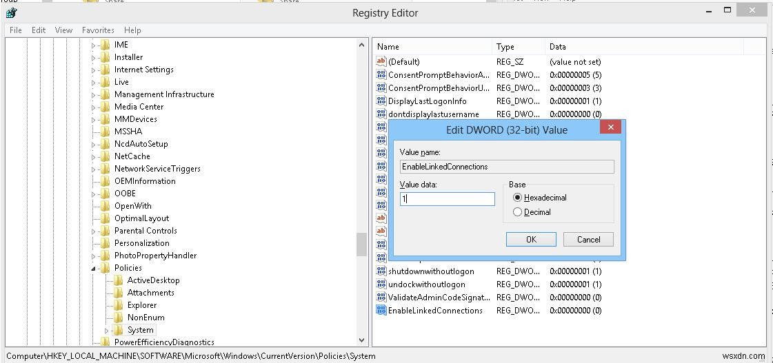
Task: Select the OOBE key
Action: pyautogui.click(x=125, y=193)
